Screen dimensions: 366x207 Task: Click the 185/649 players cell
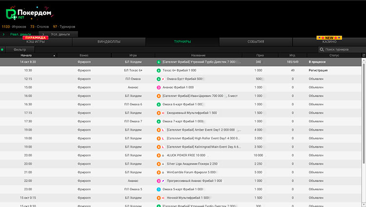(x=292, y=62)
